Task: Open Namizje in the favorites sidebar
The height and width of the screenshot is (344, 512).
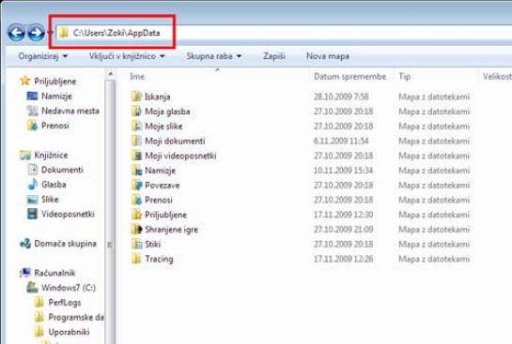Action: click(49, 97)
